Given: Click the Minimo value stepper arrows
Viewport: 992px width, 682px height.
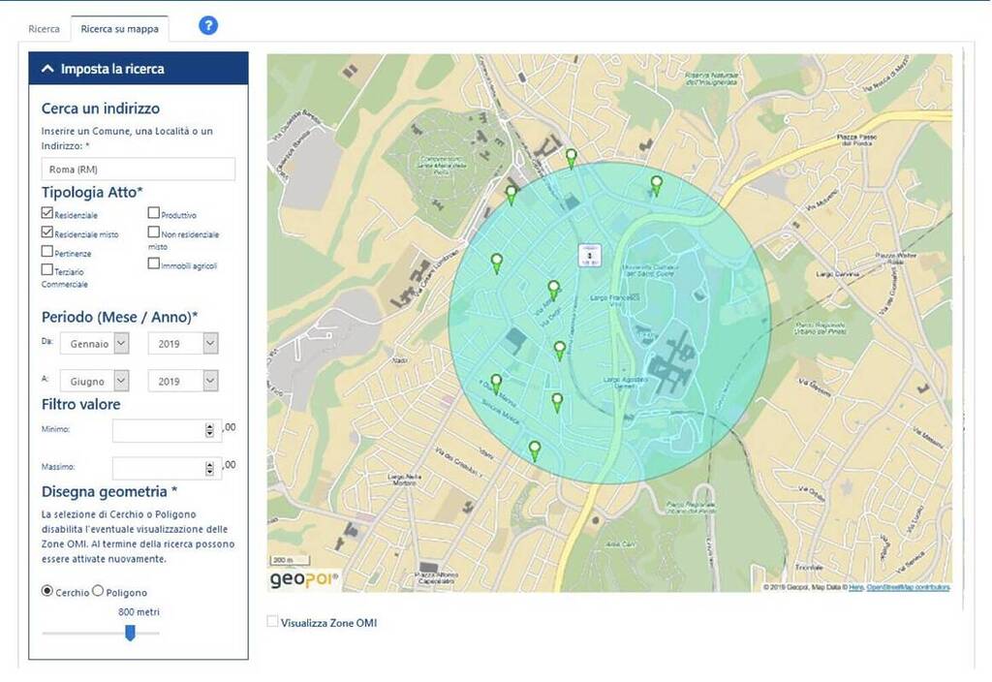Looking at the screenshot, I should tap(209, 430).
